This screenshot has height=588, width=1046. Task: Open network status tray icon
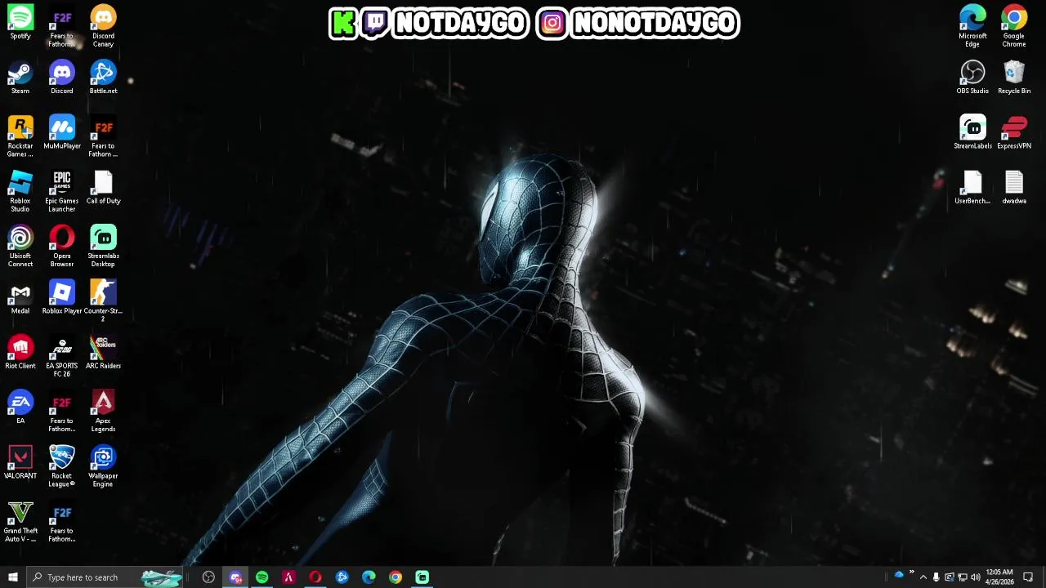click(962, 577)
